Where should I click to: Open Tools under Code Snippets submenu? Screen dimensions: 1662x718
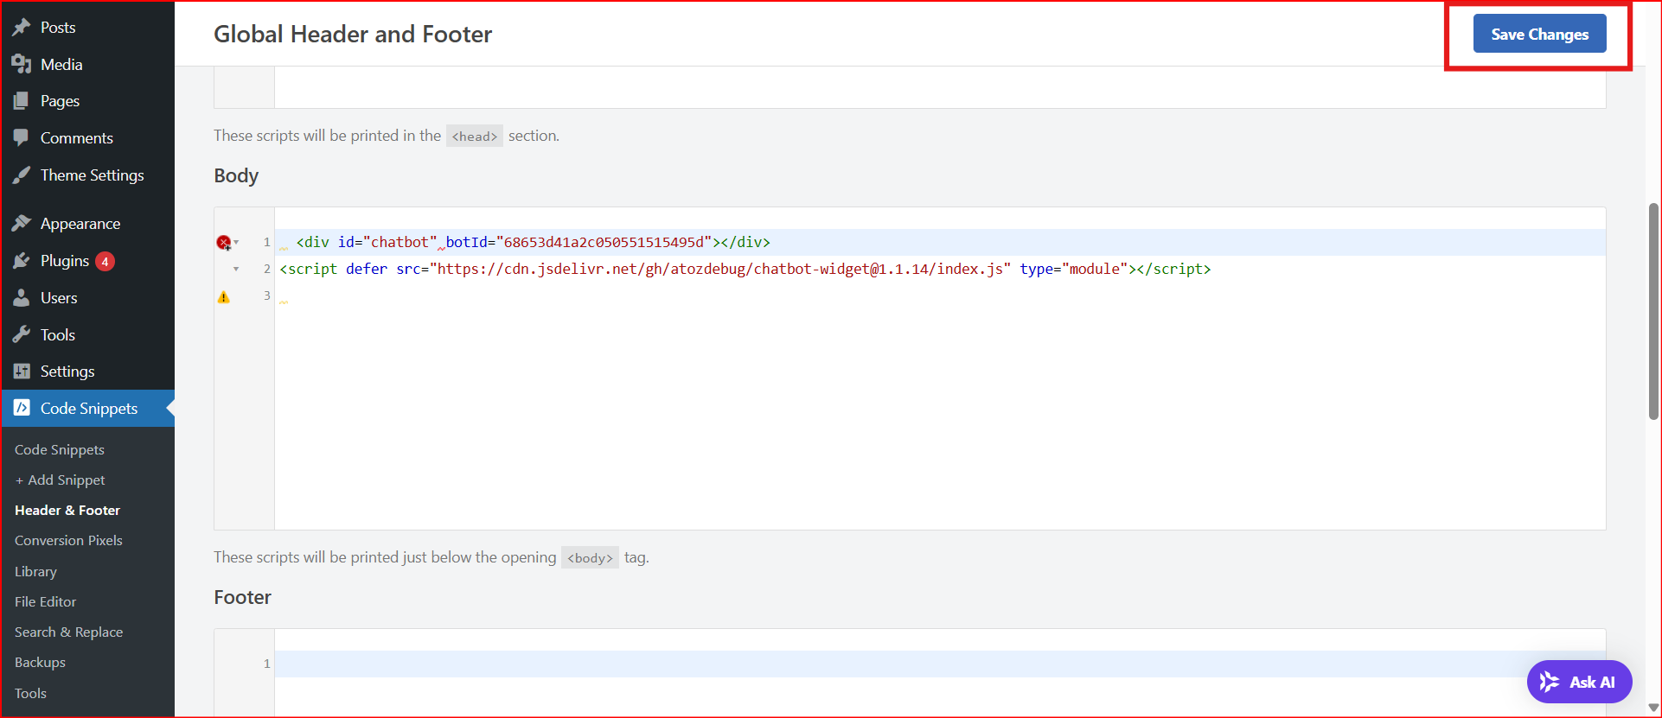pos(30,694)
